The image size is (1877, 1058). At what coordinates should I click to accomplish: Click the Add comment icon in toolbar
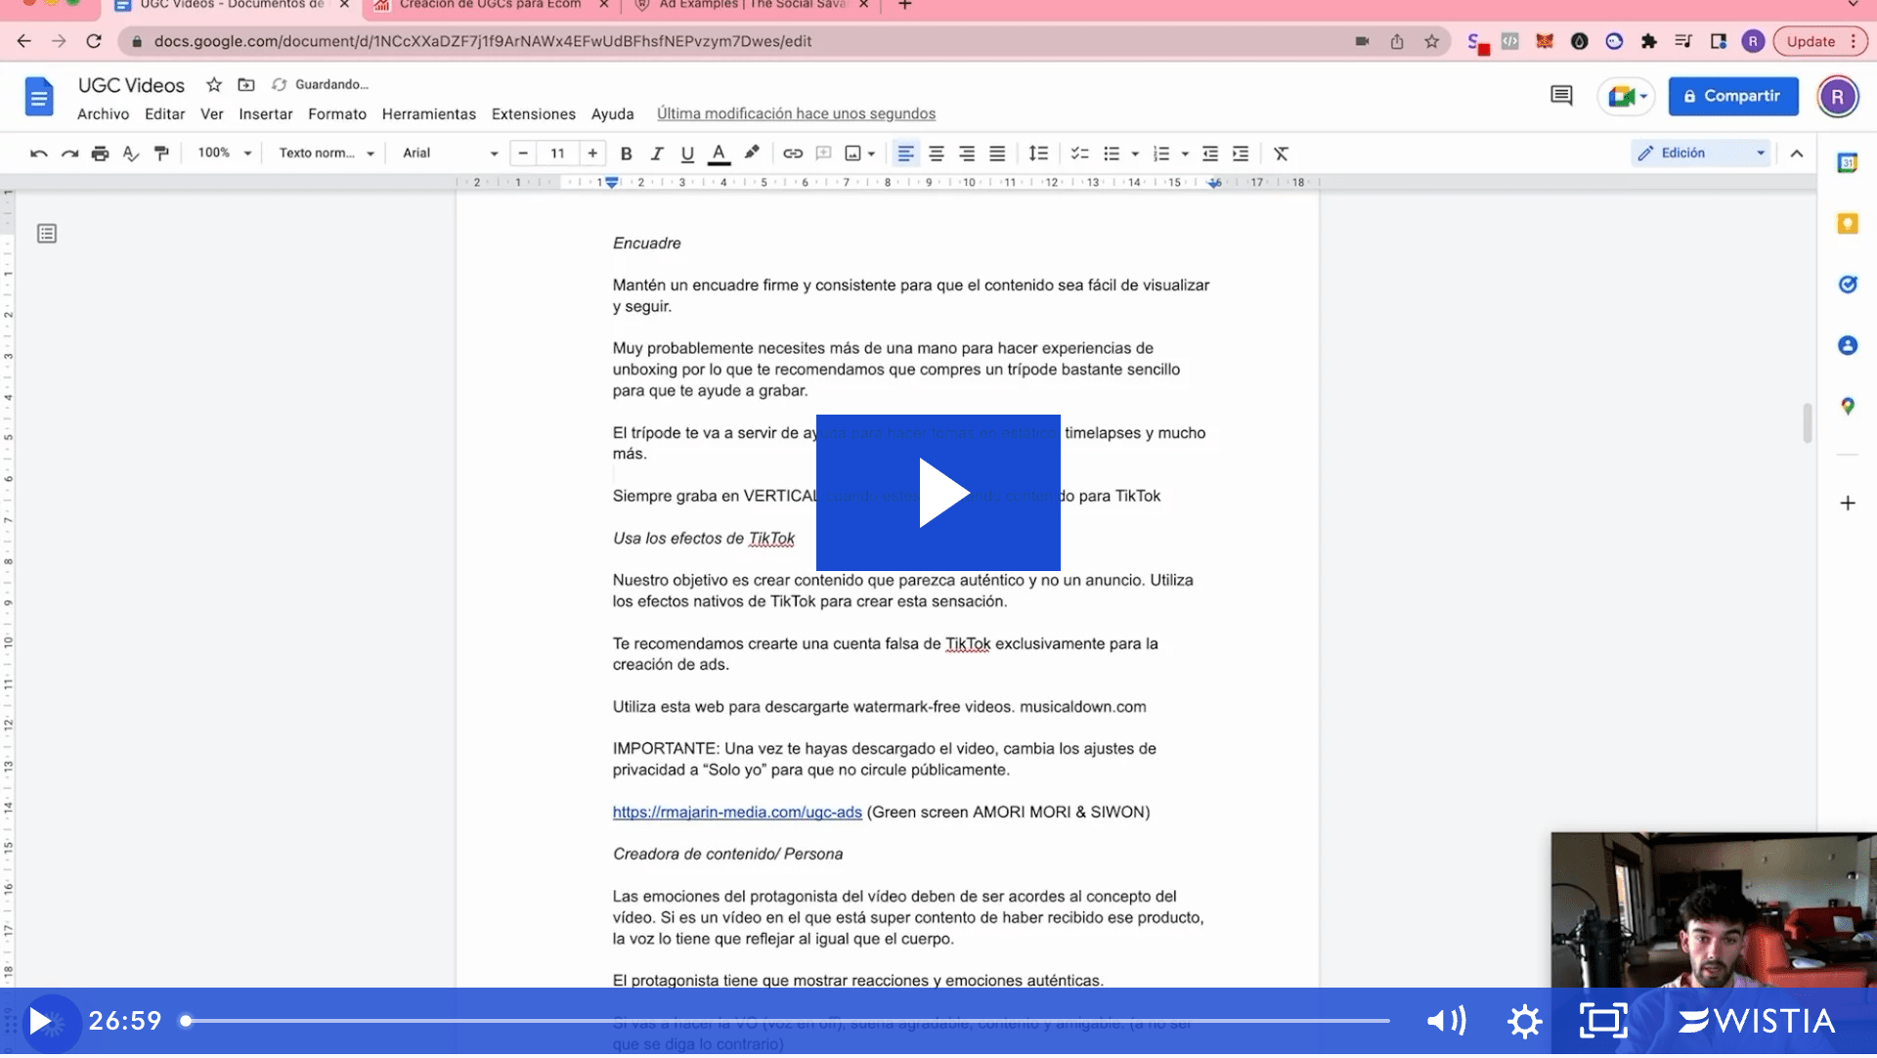(x=823, y=154)
